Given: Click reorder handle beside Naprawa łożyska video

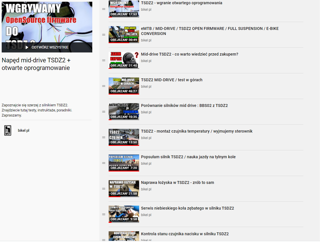Looking at the screenshot, I should pos(104,189).
